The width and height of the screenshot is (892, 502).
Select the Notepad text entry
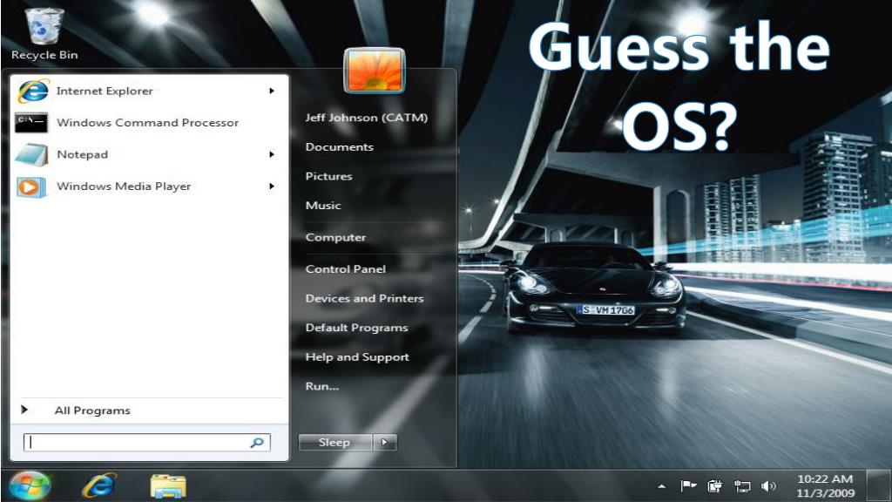pyautogui.click(x=83, y=155)
